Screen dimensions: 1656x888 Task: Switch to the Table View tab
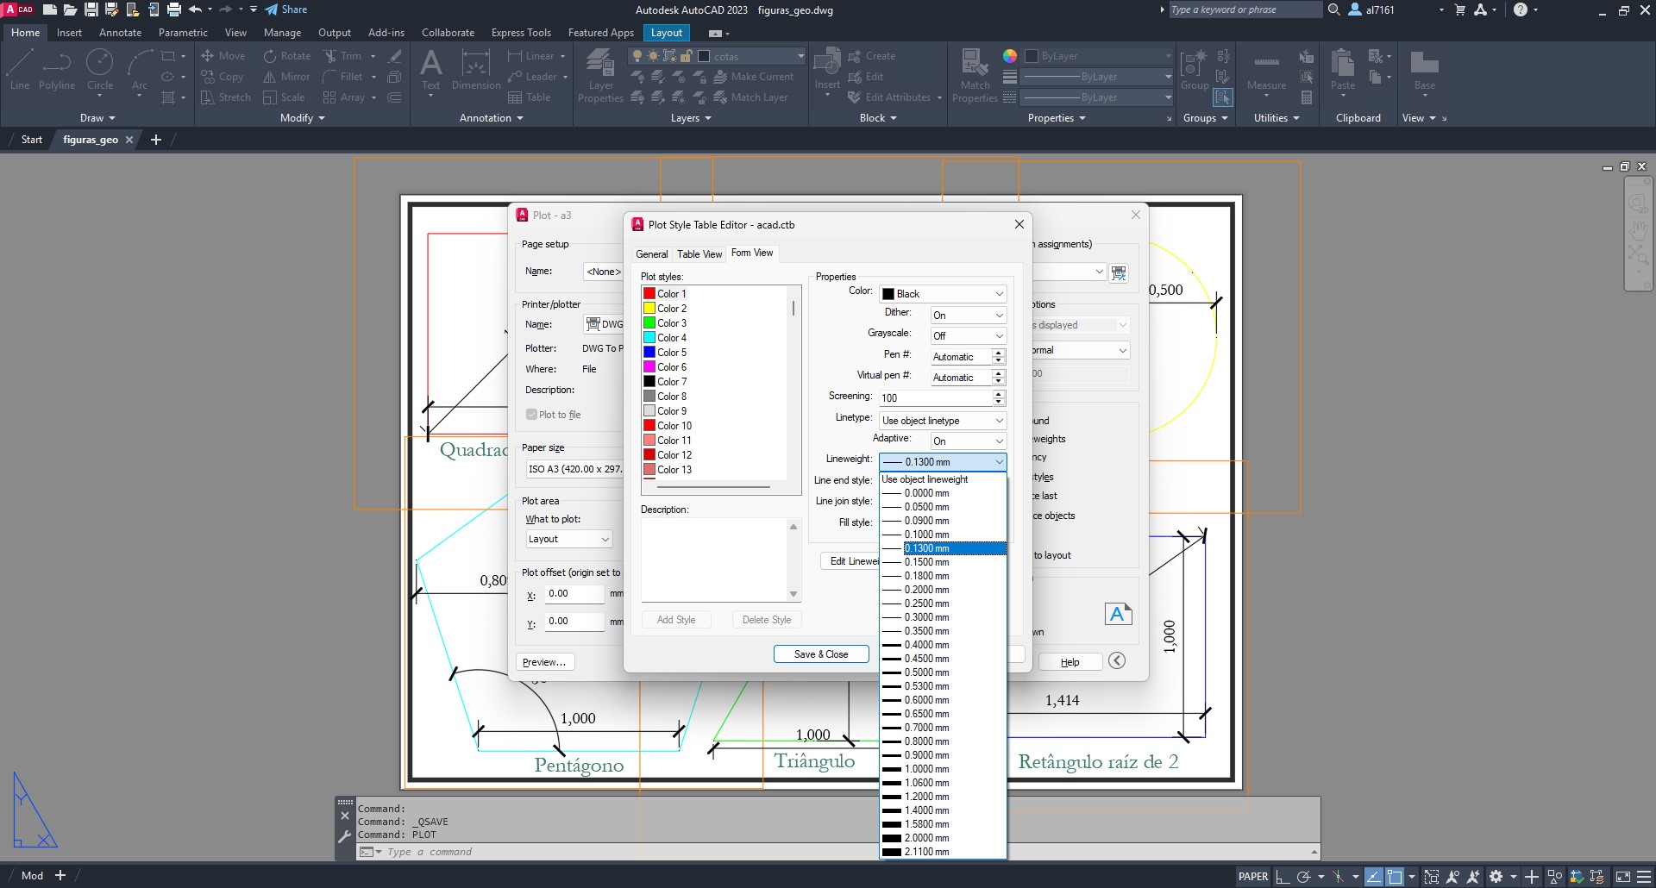point(699,254)
